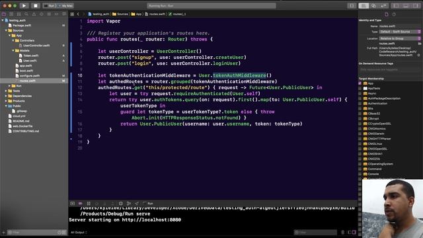Toggle the breakpoints activation button in debug bar
The width and height of the screenshot is (423, 238).
pos(81,204)
